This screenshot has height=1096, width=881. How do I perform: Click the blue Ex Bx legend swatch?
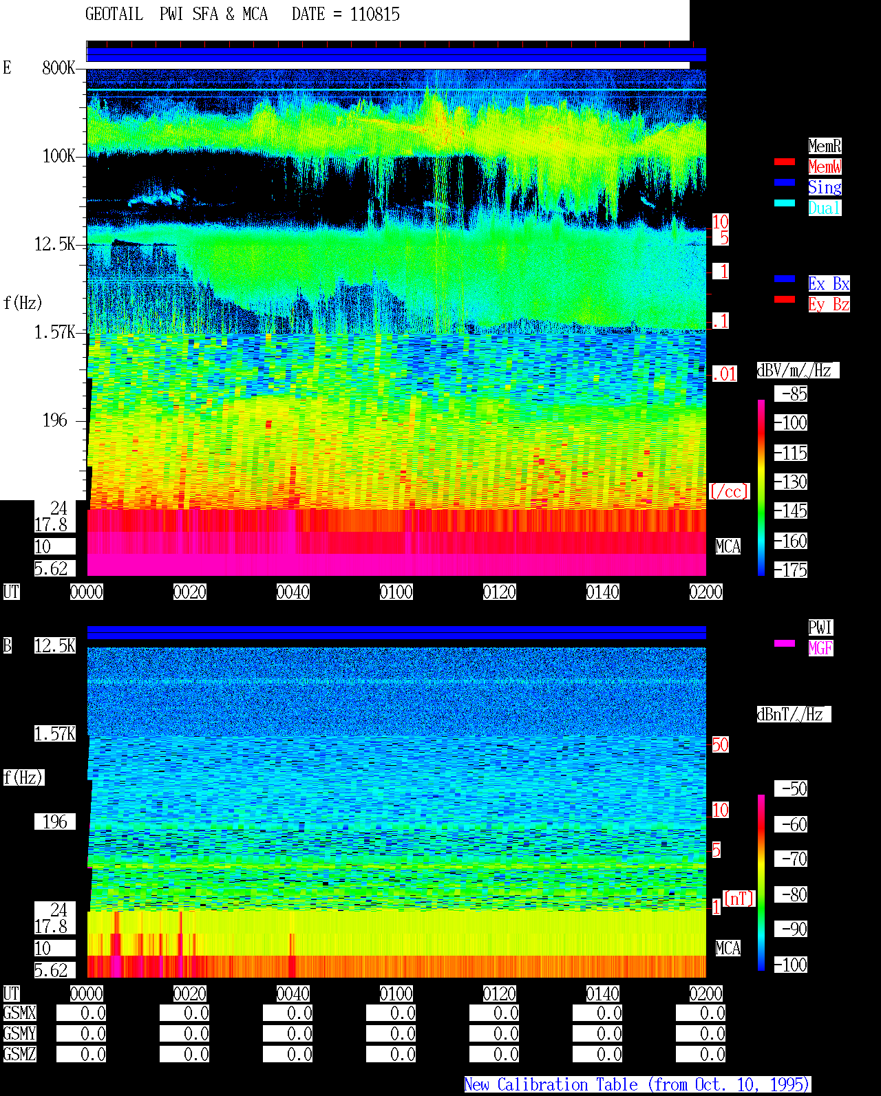point(785,279)
